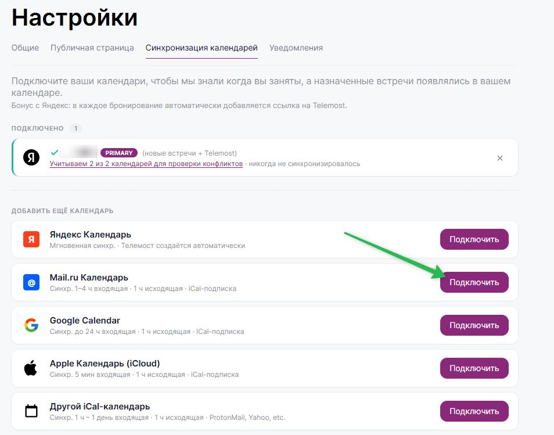Open link Учитываем 2 из 2 календарей
Image resolution: width=554 pixels, height=435 pixels.
[x=146, y=164]
